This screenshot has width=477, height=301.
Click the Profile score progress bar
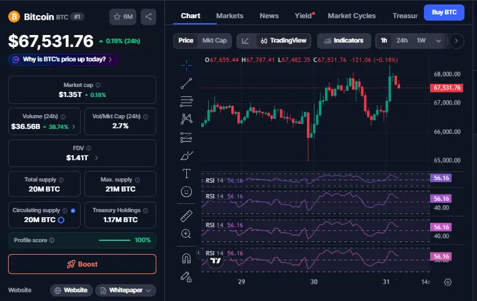coord(114,240)
